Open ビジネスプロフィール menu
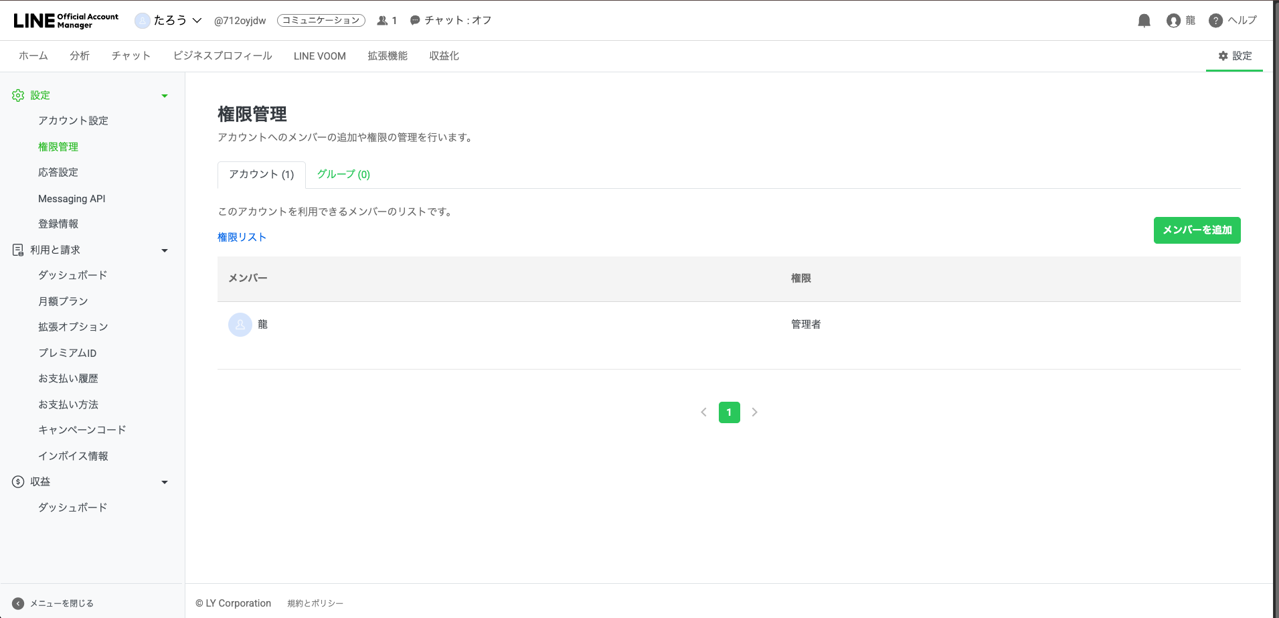This screenshot has width=1279, height=618. coord(222,56)
